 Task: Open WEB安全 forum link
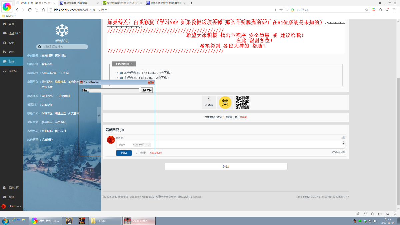coord(47,96)
